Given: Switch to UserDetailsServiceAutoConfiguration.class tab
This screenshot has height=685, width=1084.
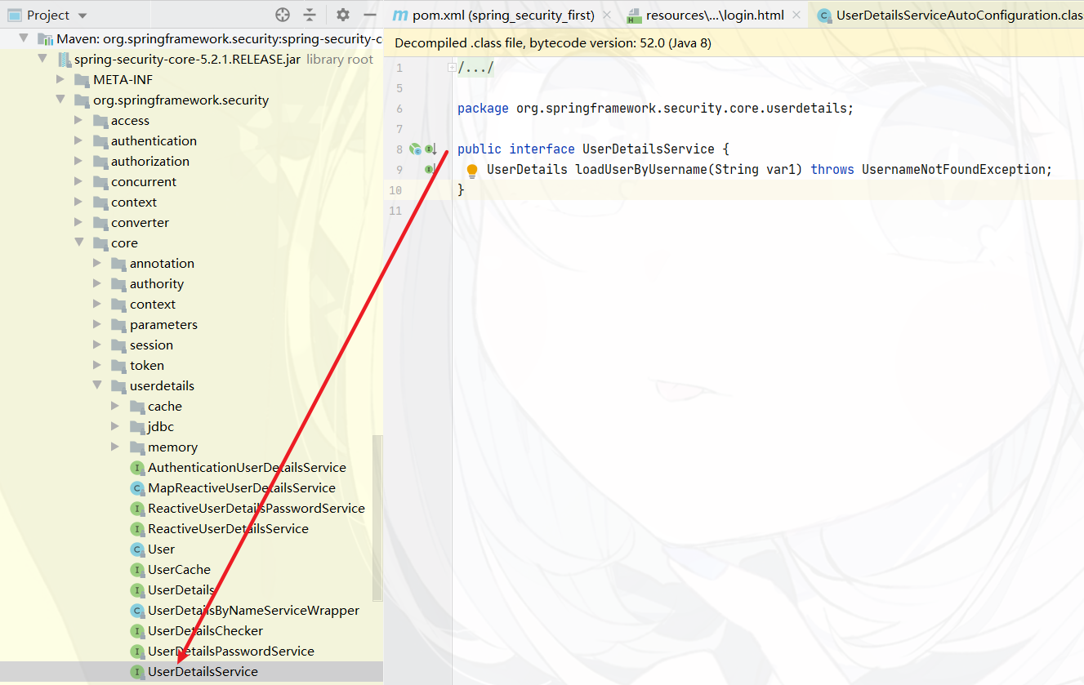Looking at the screenshot, I should [952, 16].
